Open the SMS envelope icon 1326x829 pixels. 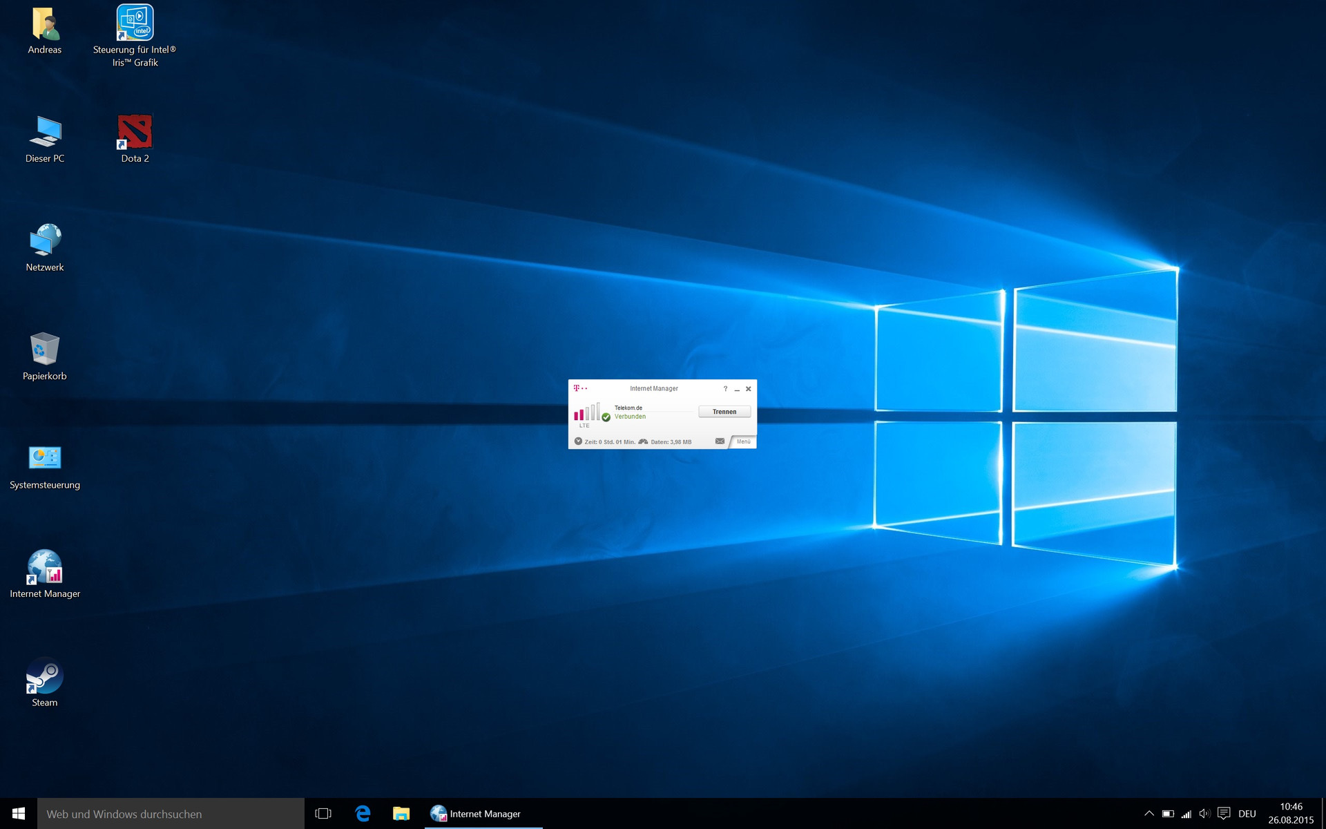coord(720,441)
